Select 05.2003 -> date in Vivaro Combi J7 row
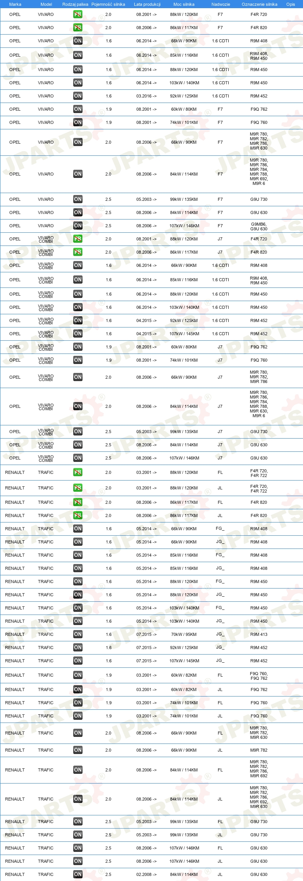303x881 pixels. (x=146, y=432)
